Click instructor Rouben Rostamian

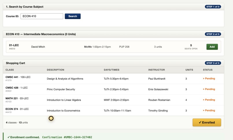159,100
